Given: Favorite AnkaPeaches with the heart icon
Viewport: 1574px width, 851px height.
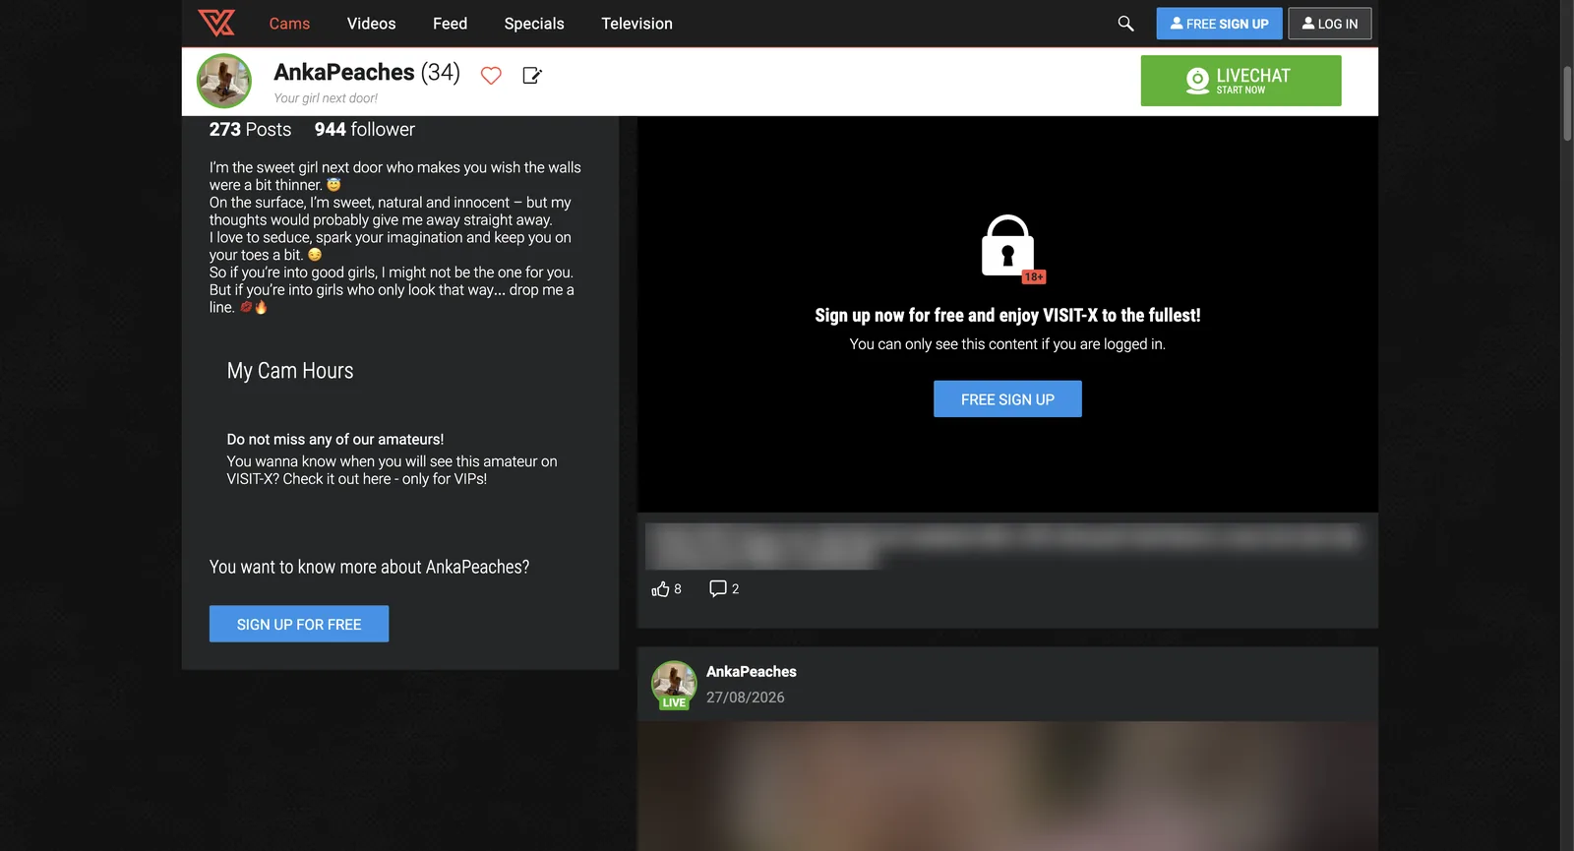Looking at the screenshot, I should [x=491, y=75].
